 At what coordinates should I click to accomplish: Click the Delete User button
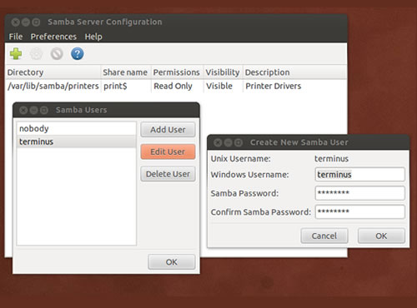pos(168,174)
